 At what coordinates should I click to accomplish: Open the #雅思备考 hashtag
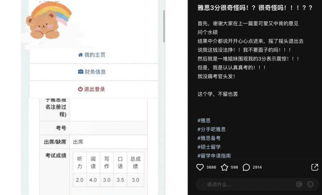209,138
